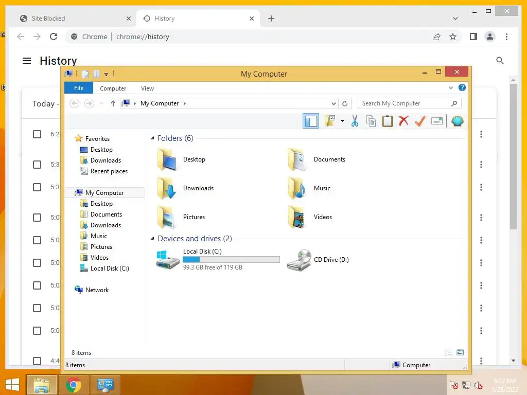Select the Downloads folder in content pane
Viewport: 527px width, 395px height.
point(185,188)
